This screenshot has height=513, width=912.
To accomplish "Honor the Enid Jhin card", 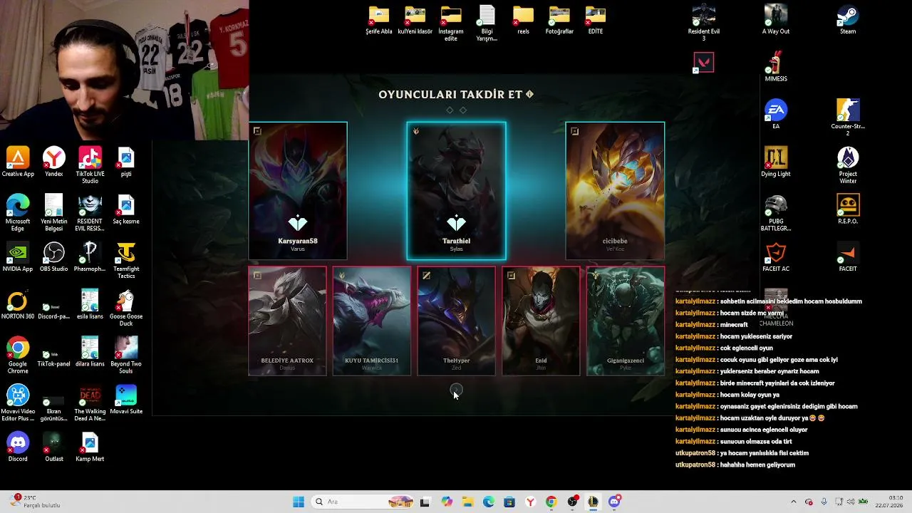I will pos(541,321).
